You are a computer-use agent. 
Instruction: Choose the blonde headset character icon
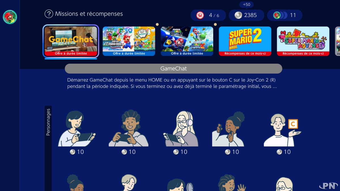(x=180, y=129)
